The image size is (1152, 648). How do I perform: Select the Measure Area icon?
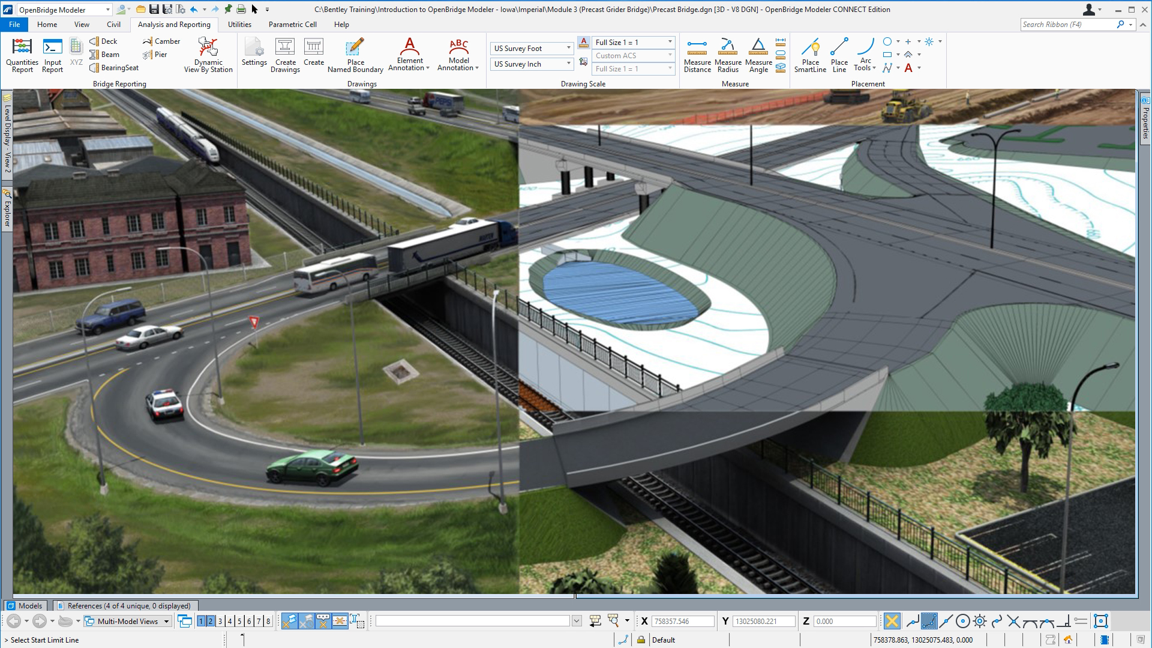tap(781, 55)
